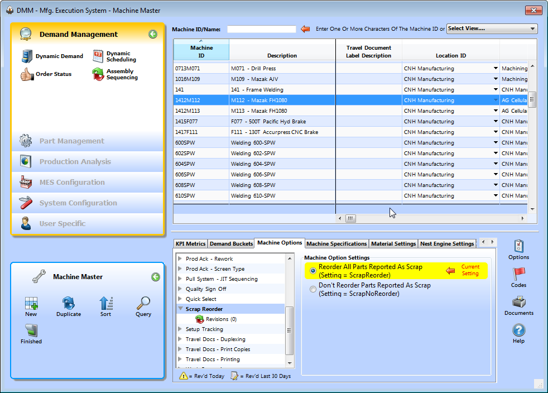Duplicate the selected machine
Viewport: 548px width, 393px height.
(x=69, y=306)
